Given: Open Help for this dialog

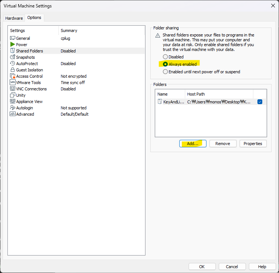Looking at the screenshot, I should [x=262, y=267].
